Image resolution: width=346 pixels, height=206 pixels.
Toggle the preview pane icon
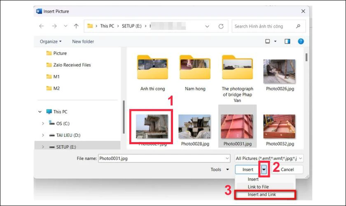tap(288, 41)
